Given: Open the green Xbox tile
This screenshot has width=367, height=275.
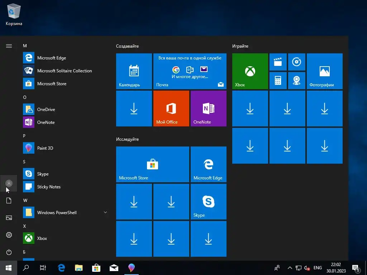Looking at the screenshot, I should pyautogui.click(x=250, y=71).
